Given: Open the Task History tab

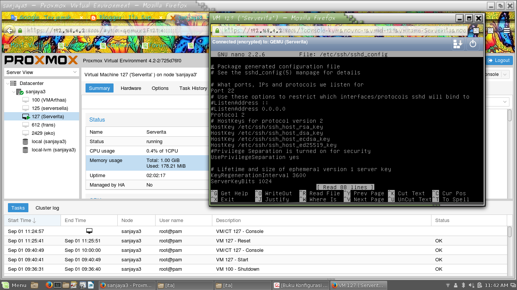Looking at the screenshot, I should click(193, 88).
